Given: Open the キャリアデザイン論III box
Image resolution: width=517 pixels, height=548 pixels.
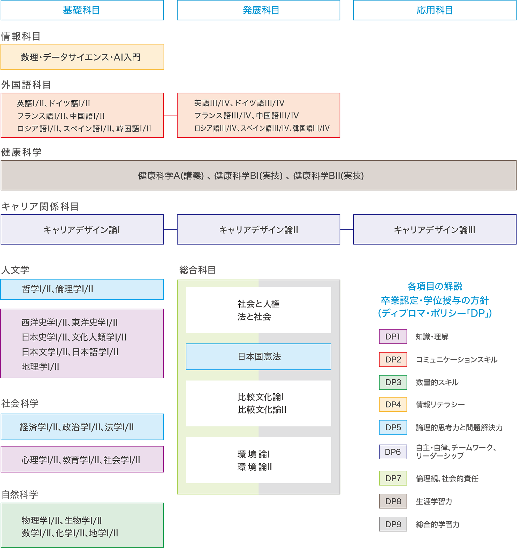Looking at the screenshot, I should point(435,230).
